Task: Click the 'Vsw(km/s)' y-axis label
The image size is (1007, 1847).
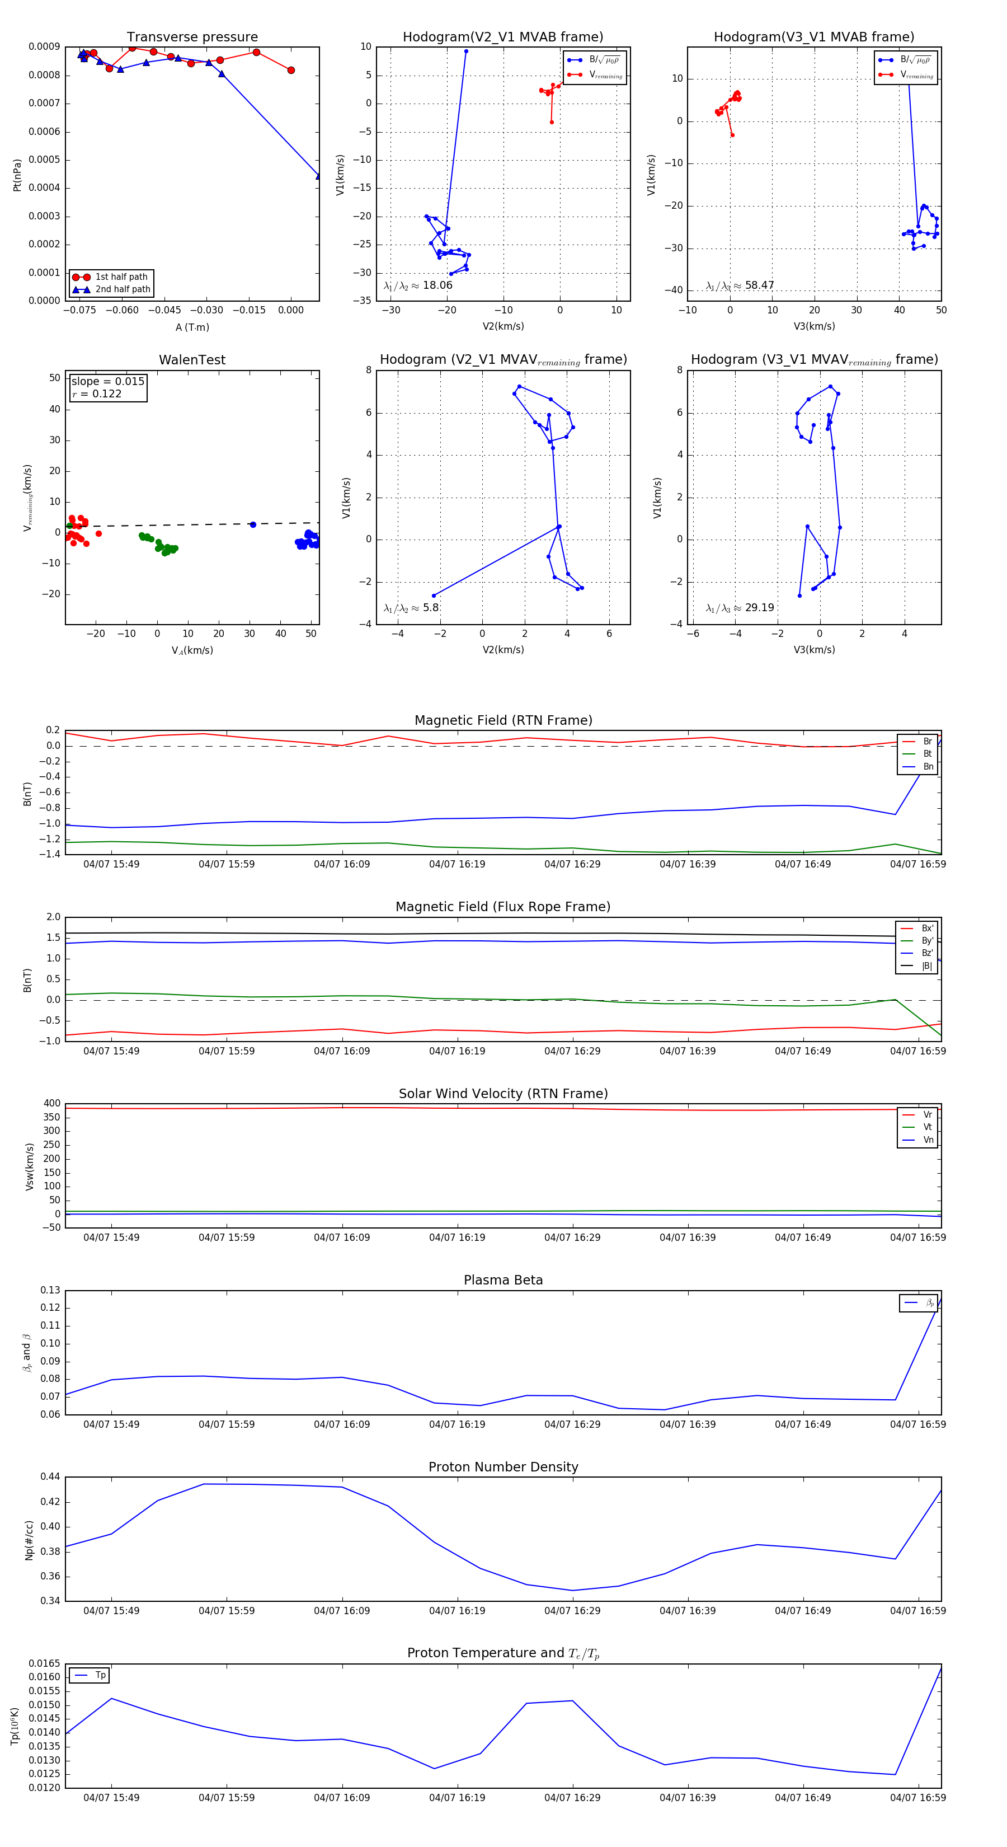Action: (x=30, y=1168)
